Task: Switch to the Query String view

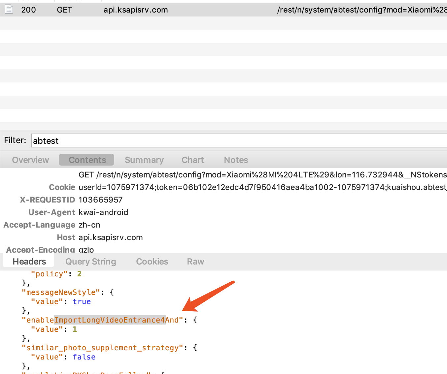Action: [x=91, y=262]
